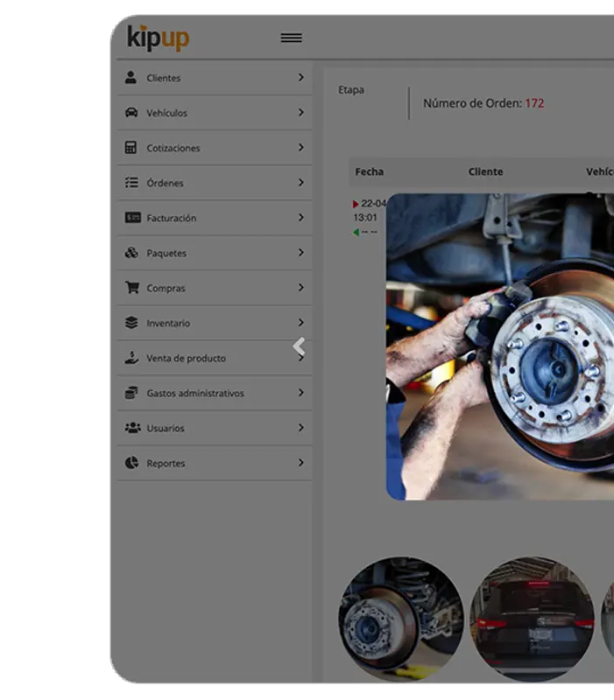Click the Vehículos car icon

pos(131,112)
